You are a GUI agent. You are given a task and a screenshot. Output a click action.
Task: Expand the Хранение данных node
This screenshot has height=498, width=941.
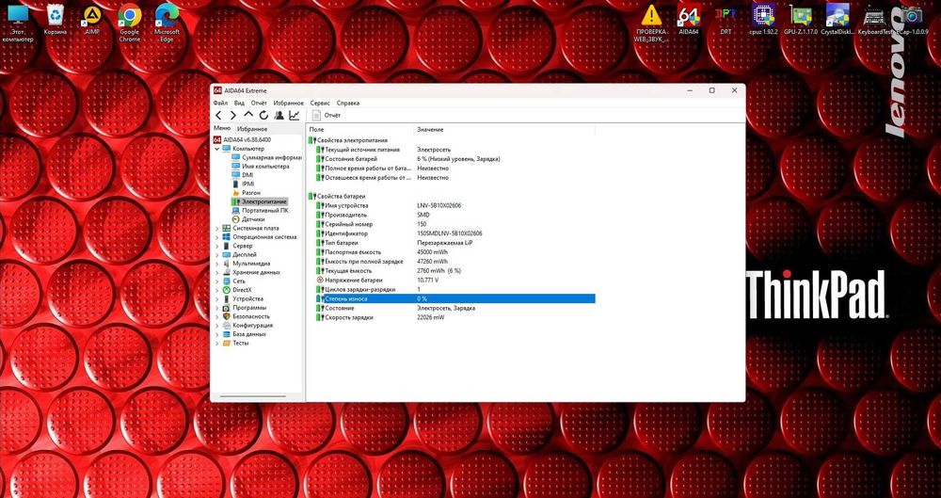point(217,272)
